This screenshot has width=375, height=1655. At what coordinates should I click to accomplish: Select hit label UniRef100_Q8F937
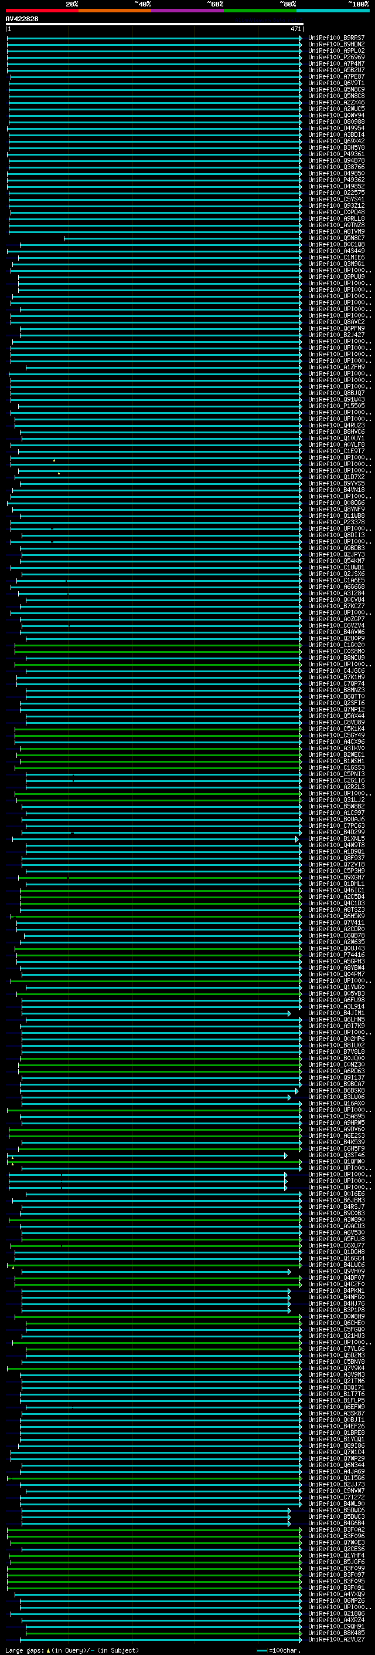pyautogui.click(x=336, y=858)
